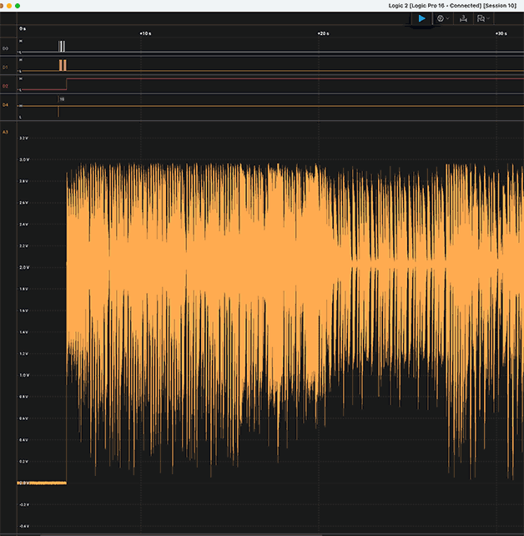Select channel D0 label
Viewport: 524px width, 536px height.
[x=6, y=48]
